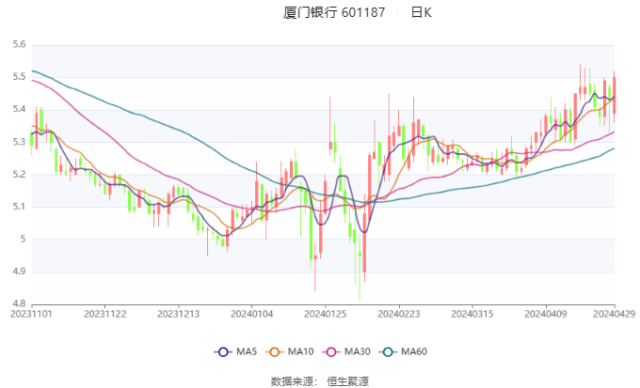Screen dimensions: 640x388
Task: Select the 20240429 end date label
Action: click(x=615, y=314)
